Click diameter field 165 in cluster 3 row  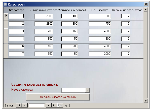point(69,31)
